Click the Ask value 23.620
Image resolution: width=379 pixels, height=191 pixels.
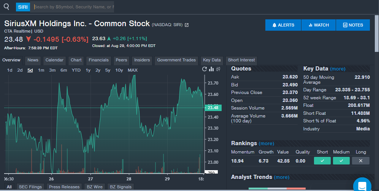click(x=290, y=77)
